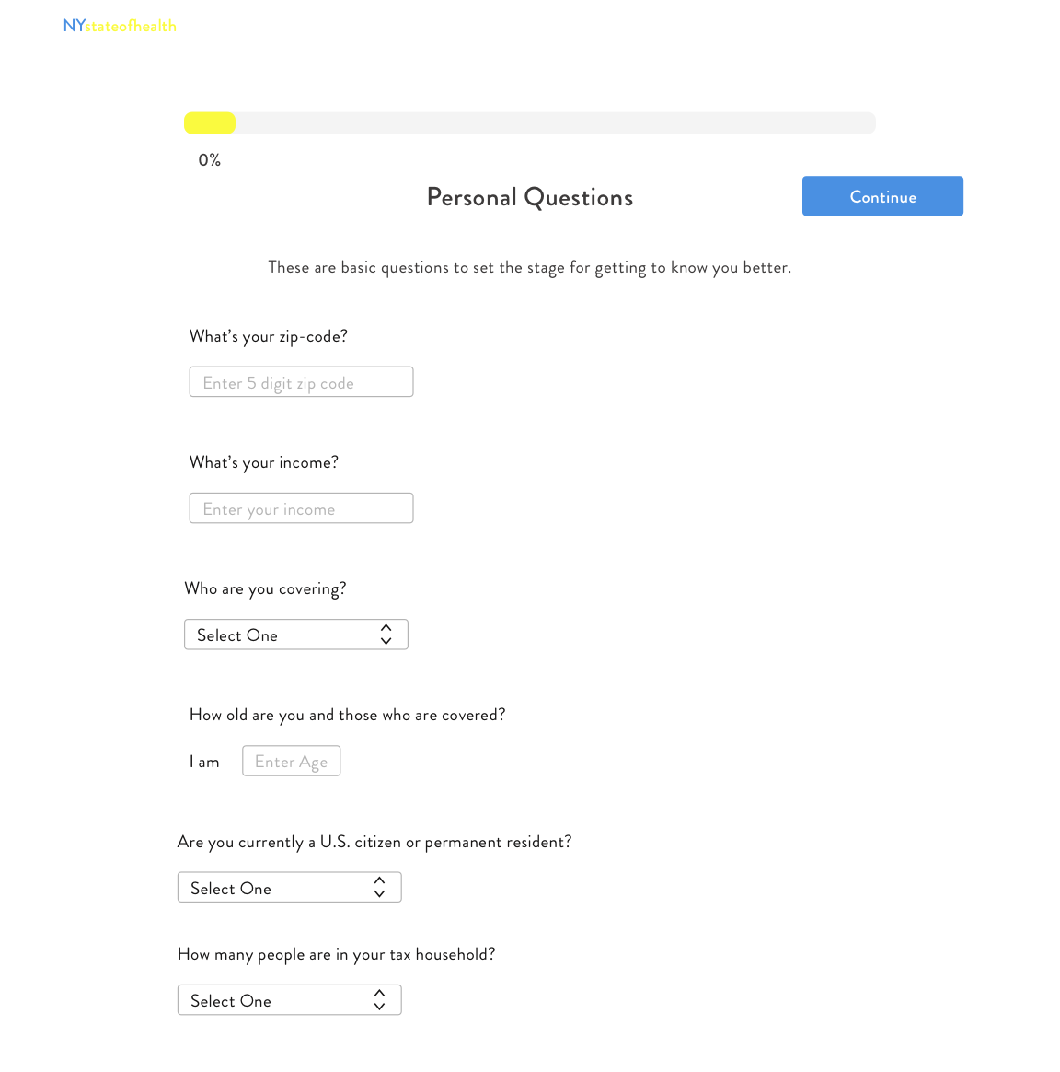
Task: Click the yellow progress bar fill
Action: (x=210, y=123)
